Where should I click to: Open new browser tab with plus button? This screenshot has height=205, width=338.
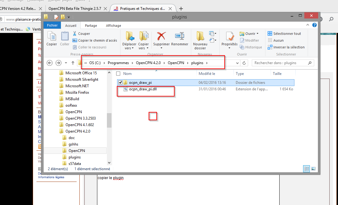(x=181, y=9)
